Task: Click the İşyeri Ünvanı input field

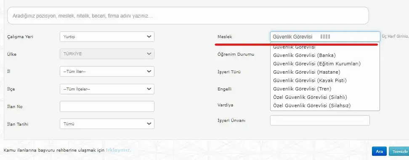Action: pyautogui.click(x=320, y=121)
